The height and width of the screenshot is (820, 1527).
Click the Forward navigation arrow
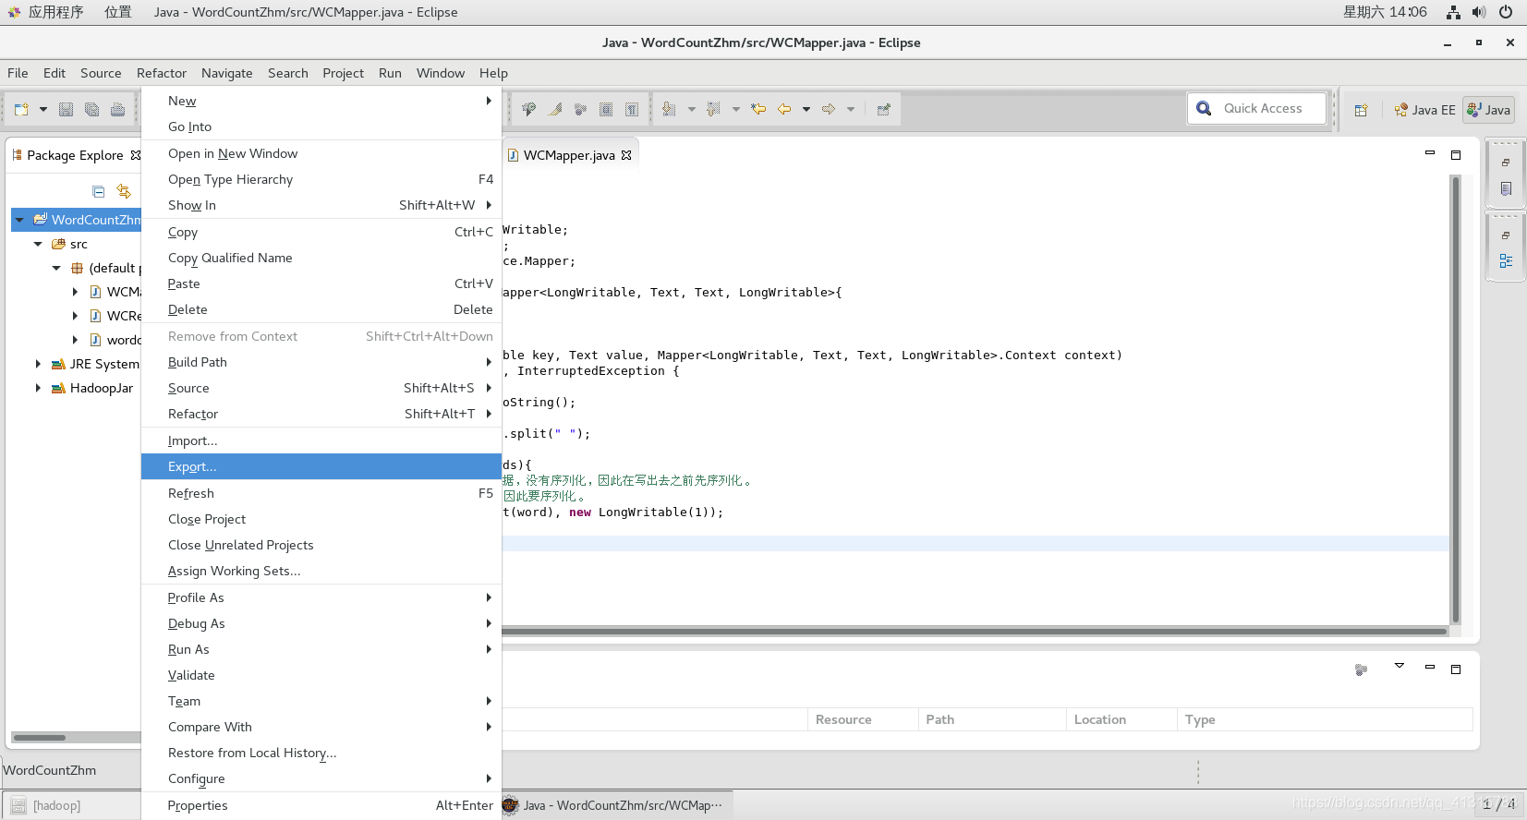(829, 109)
